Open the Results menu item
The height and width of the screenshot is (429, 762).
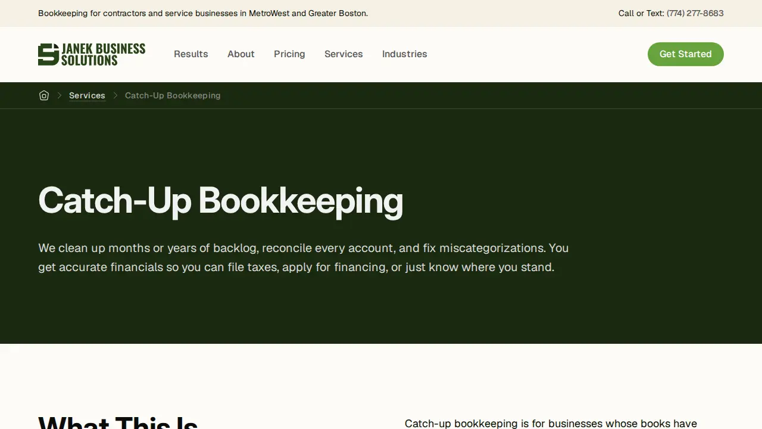(191, 54)
